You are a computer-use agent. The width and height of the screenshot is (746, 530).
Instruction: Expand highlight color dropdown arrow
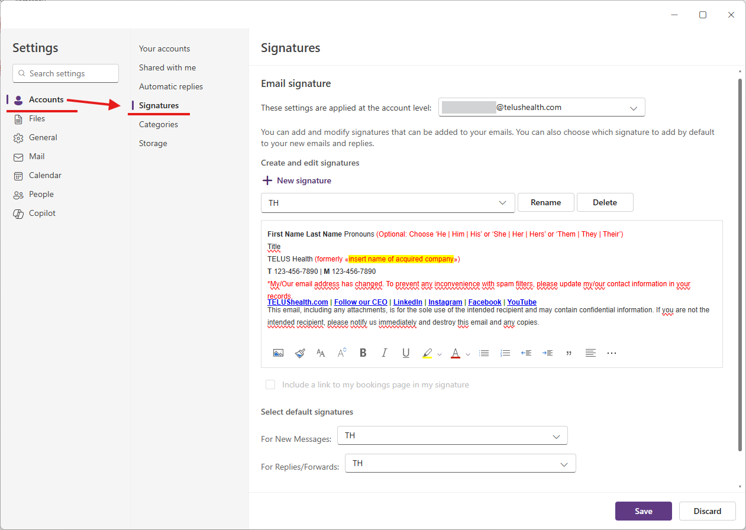pyautogui.click(x=440, y=354)
